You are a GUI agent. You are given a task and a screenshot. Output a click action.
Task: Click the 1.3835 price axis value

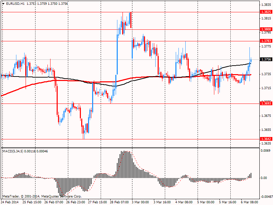pos(266,5)
